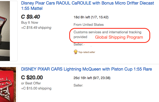Screen dimensions: 159x102
Task: Open the Raoul CaRoule product thumbnail image
Action: 5,31
